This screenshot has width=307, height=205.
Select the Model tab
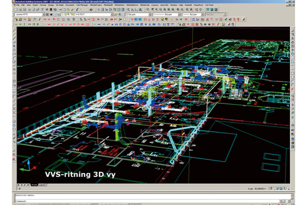point(34,185)
